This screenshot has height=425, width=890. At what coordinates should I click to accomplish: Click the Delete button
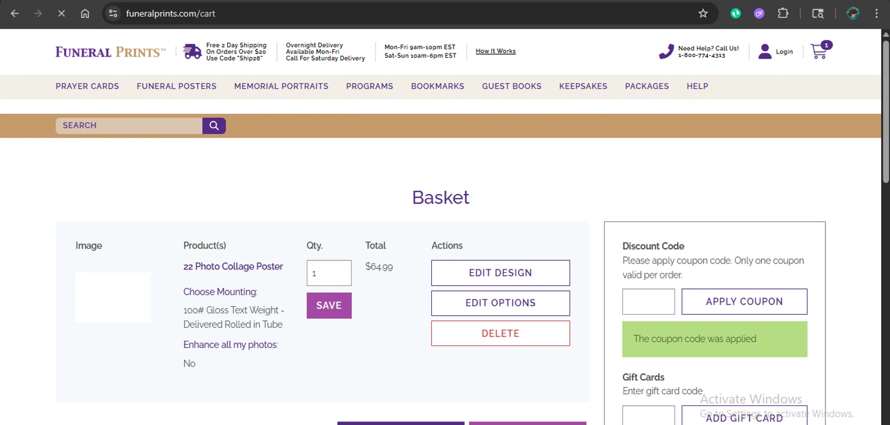pyautogui.click(x=501, y=334)
